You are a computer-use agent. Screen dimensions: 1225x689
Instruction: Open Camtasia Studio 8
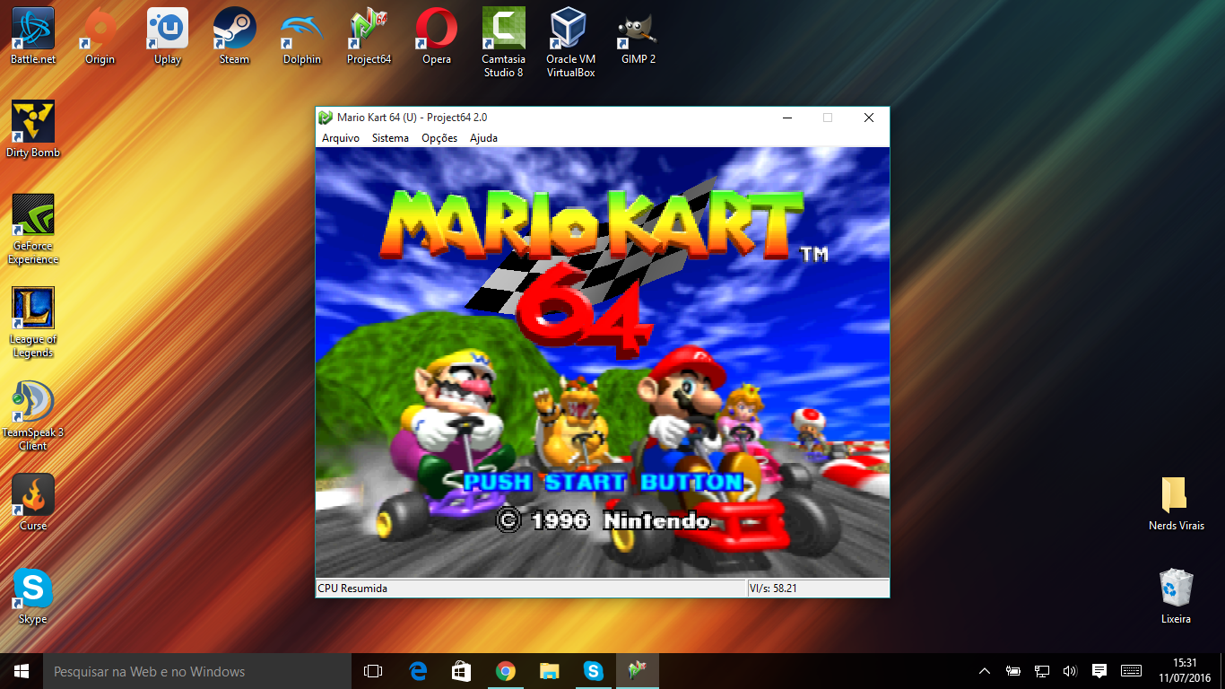[503, 27]
